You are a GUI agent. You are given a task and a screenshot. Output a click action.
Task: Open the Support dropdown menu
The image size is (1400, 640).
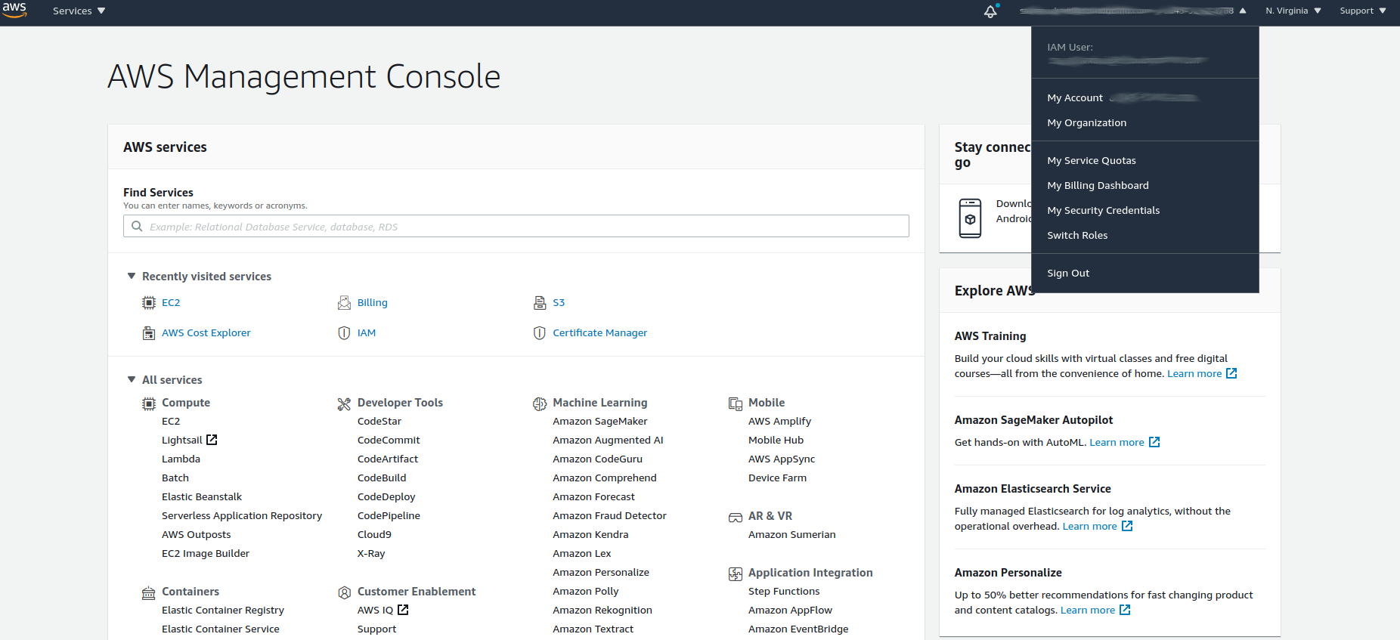tap(1363, 11)
